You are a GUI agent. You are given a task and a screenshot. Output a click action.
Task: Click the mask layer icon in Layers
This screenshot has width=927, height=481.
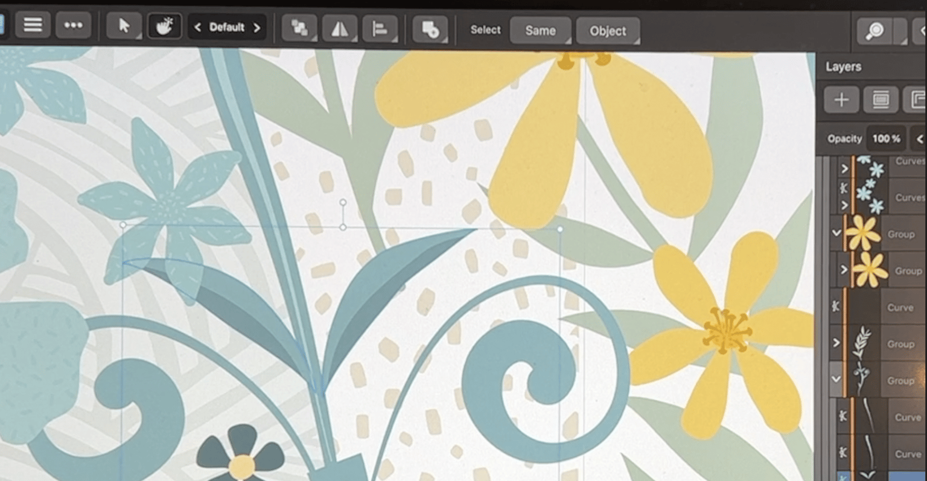point(881,100)
